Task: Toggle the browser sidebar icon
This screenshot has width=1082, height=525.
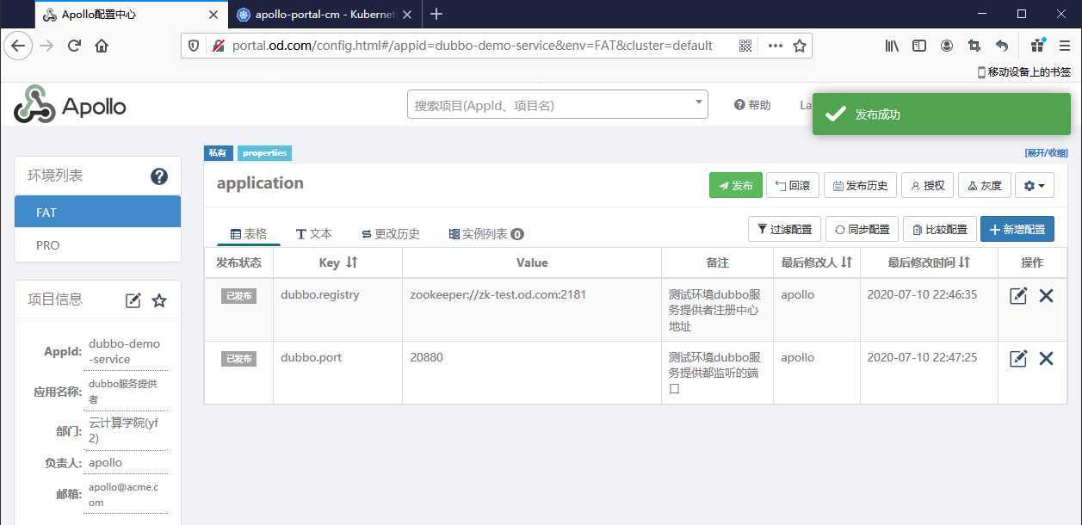Action: (919, 46)
